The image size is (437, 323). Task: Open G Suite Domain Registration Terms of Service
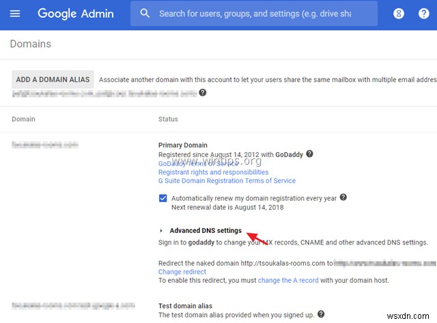[x=227, y=181]
